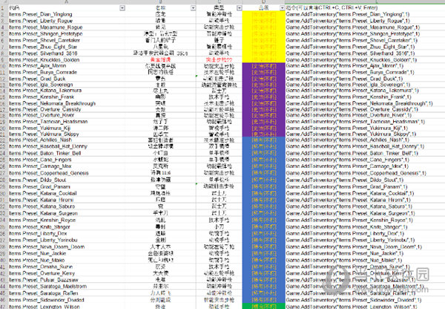Click green quality cell in Lexington_Wilson row
This screenshot has width=445, height=309.
click(263, 307)
